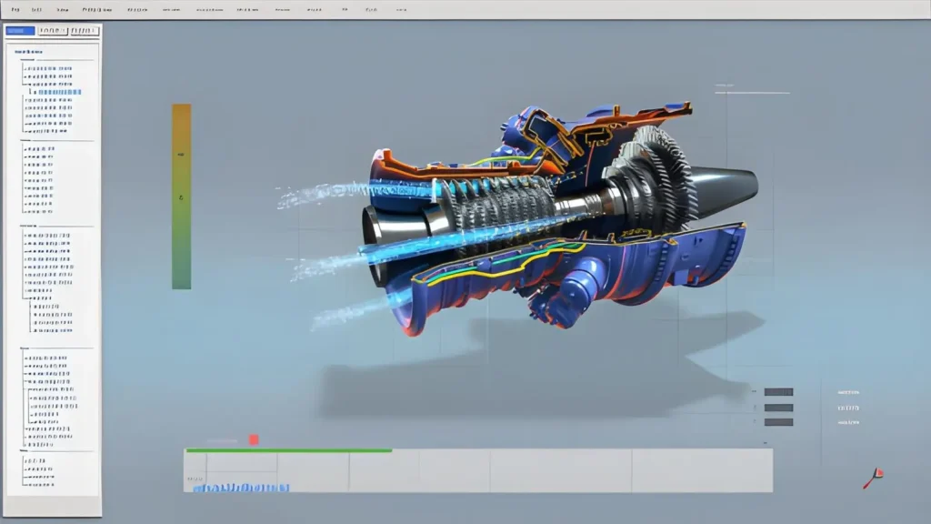Screen dimensions: 931x524
Task: Click the orange-to-green color legend bar
Action: pos(182,196)
